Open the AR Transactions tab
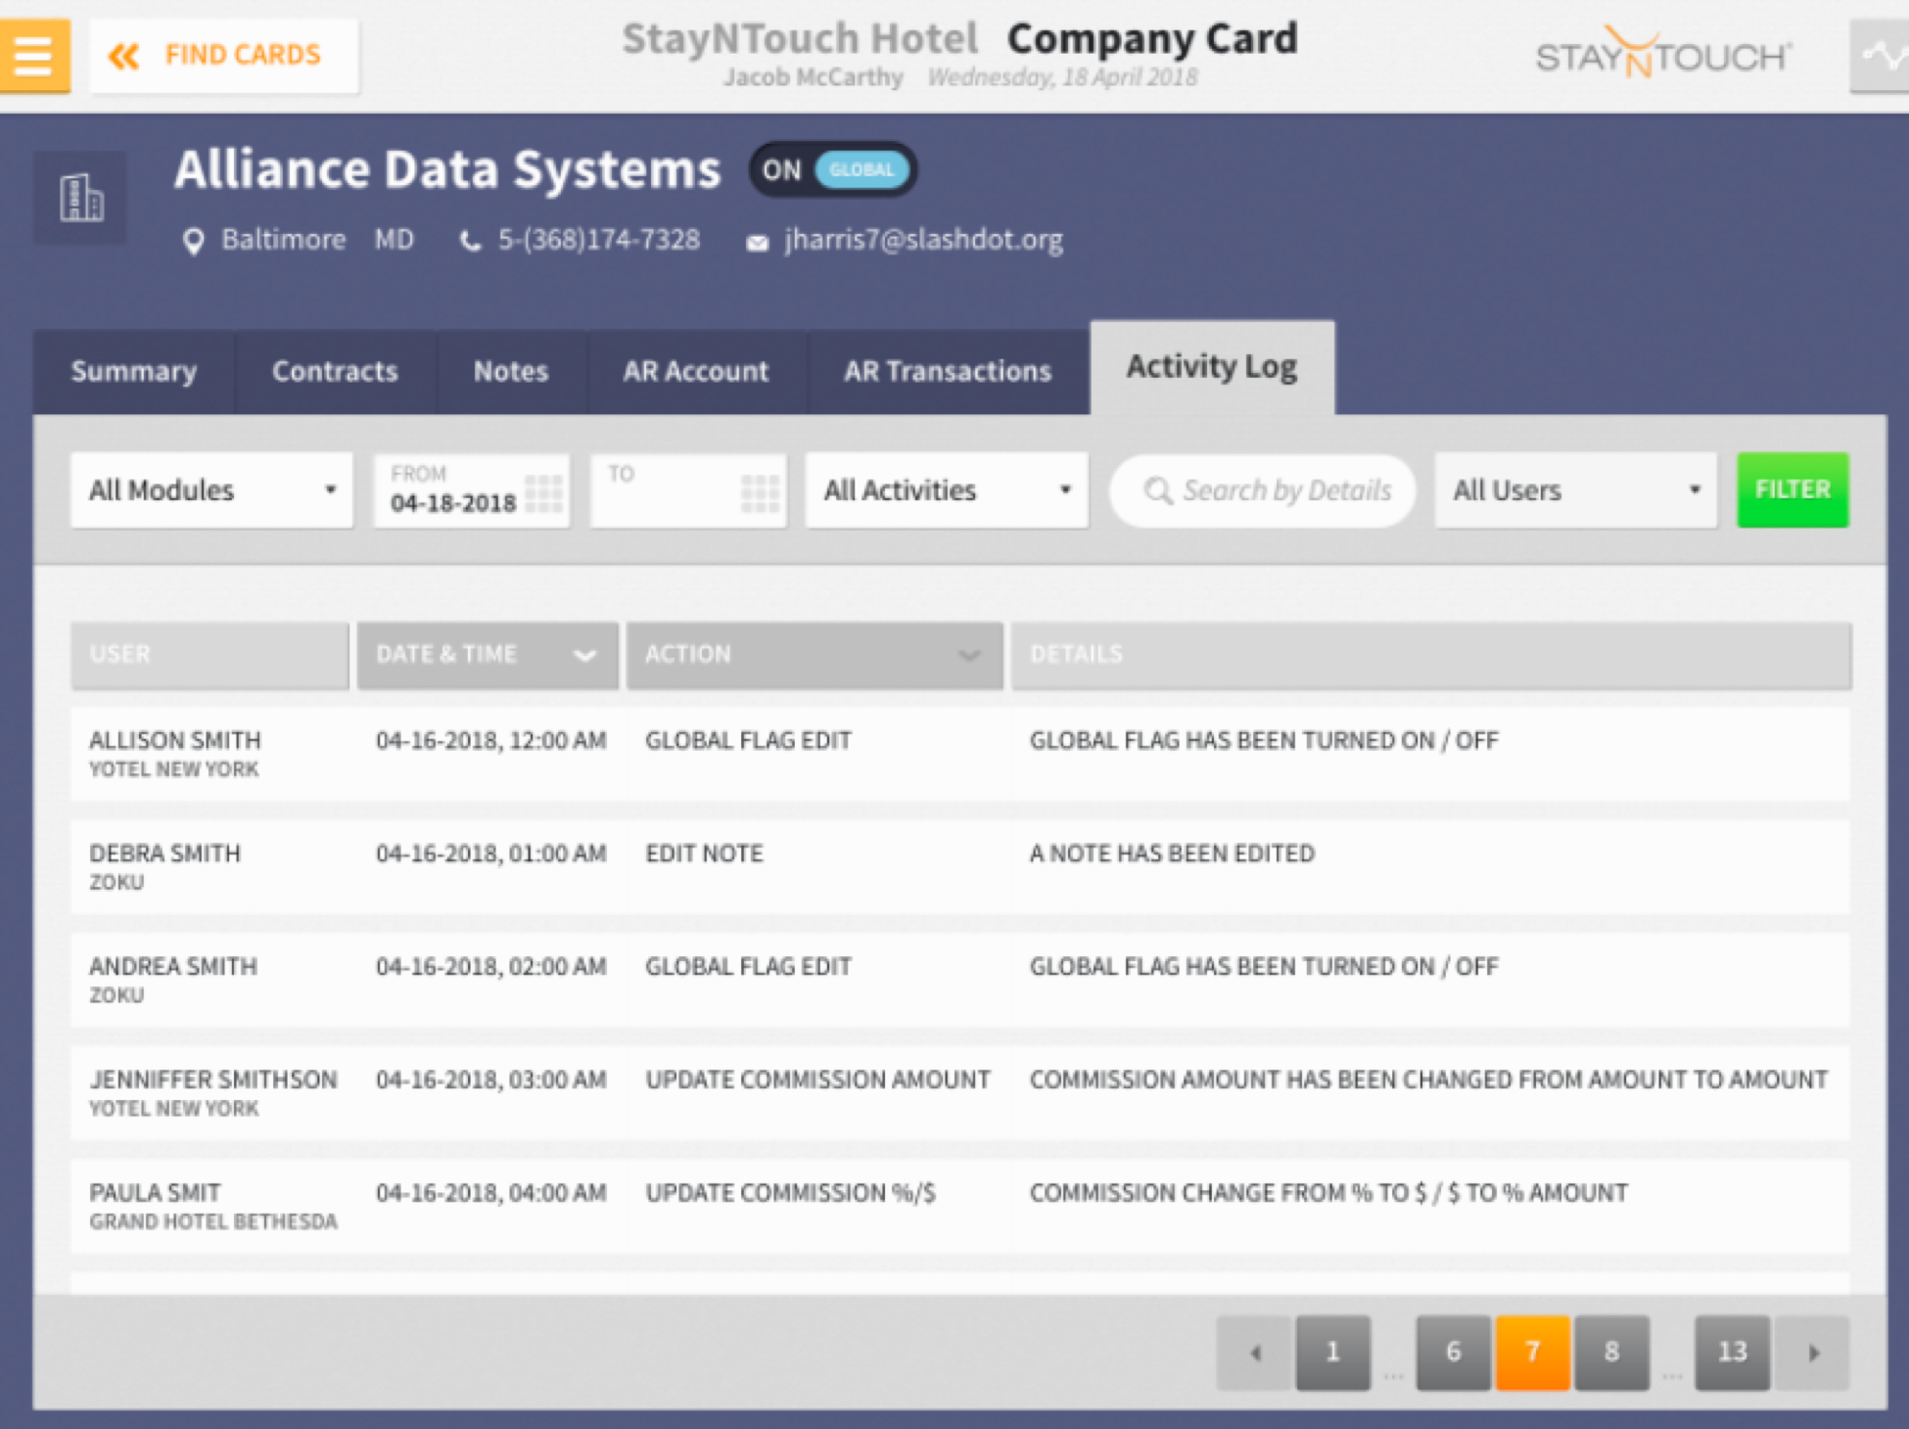 (x=948, y=372)
